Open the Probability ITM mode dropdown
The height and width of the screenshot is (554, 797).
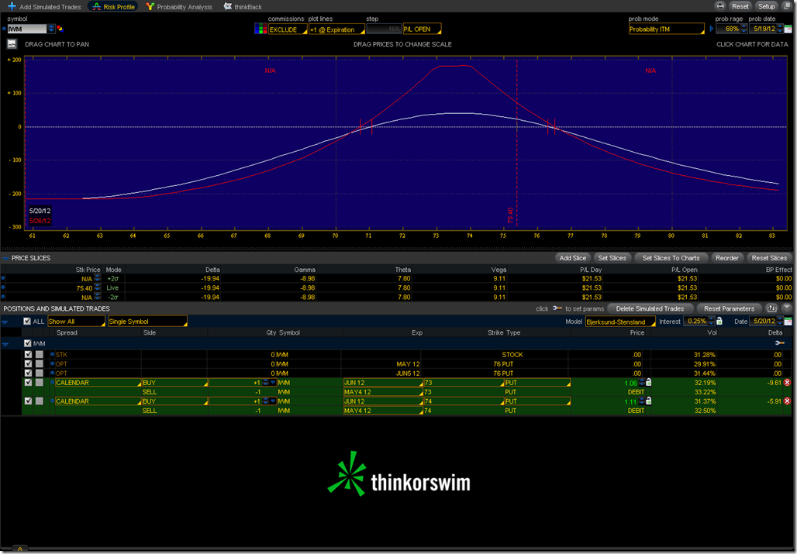click(x=667, y=29)
